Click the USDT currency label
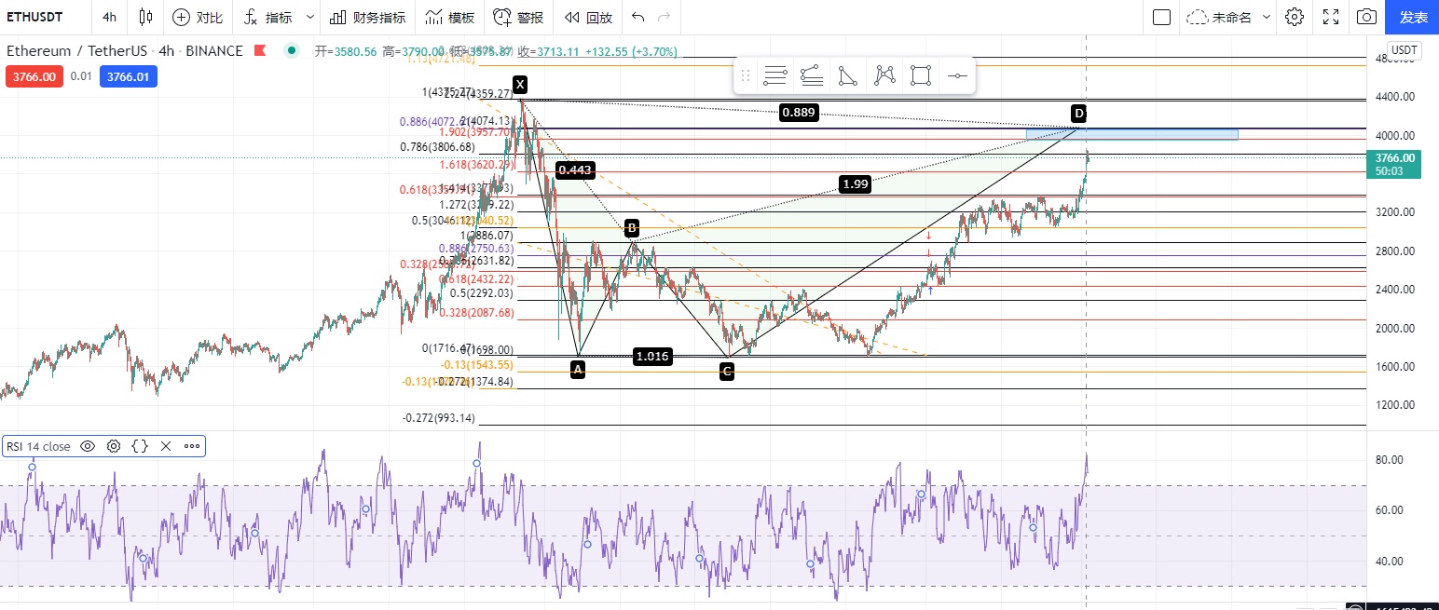 tap(1404, 50)
